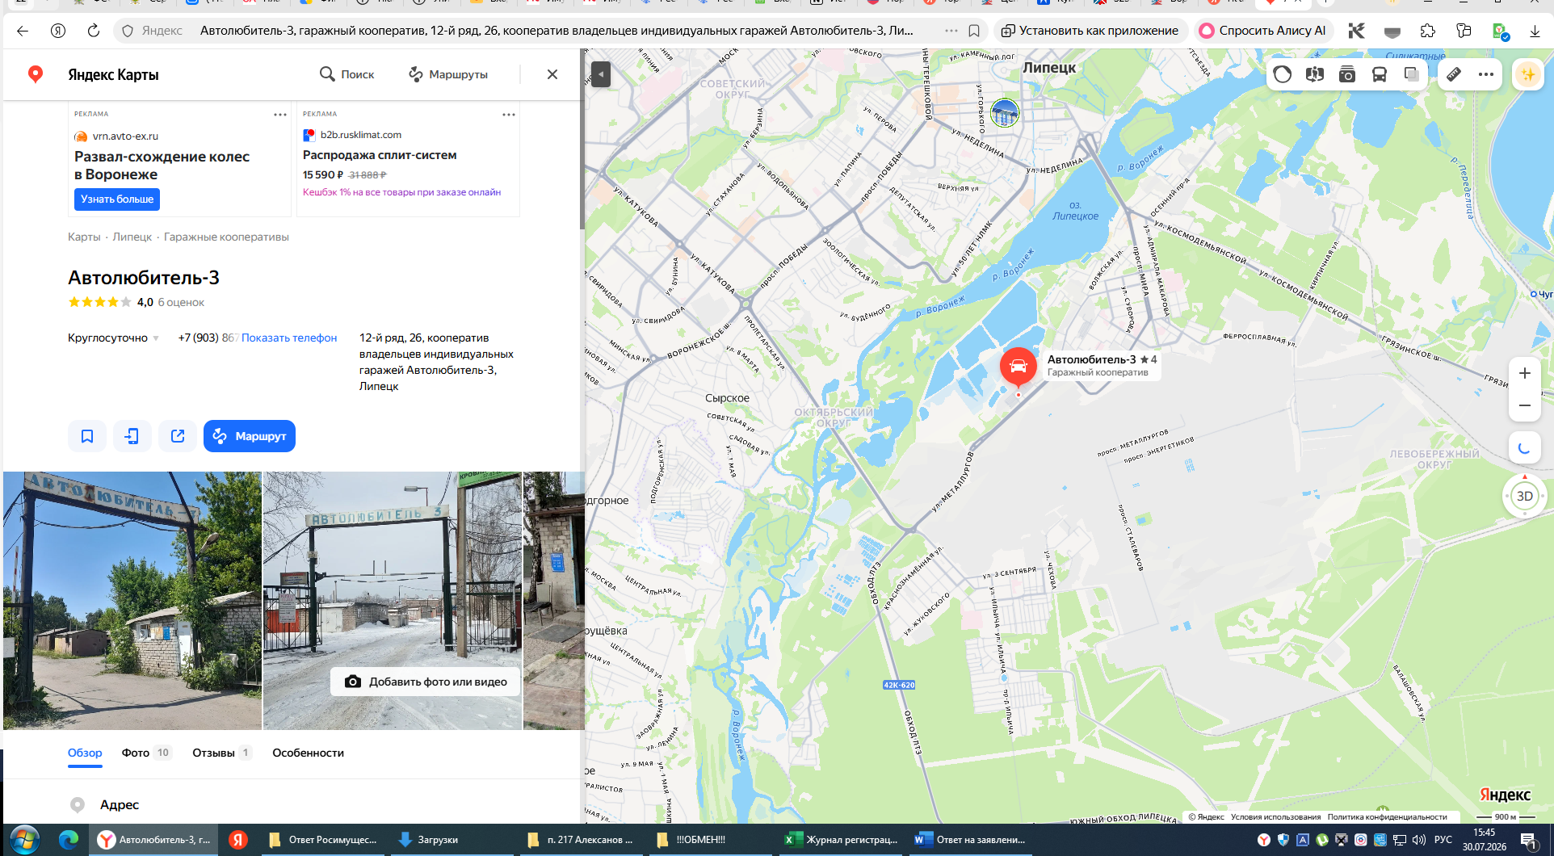Viewport: 1554px width, 856px height.
Task: Open the Фото tab
Action: click(146, 753)
